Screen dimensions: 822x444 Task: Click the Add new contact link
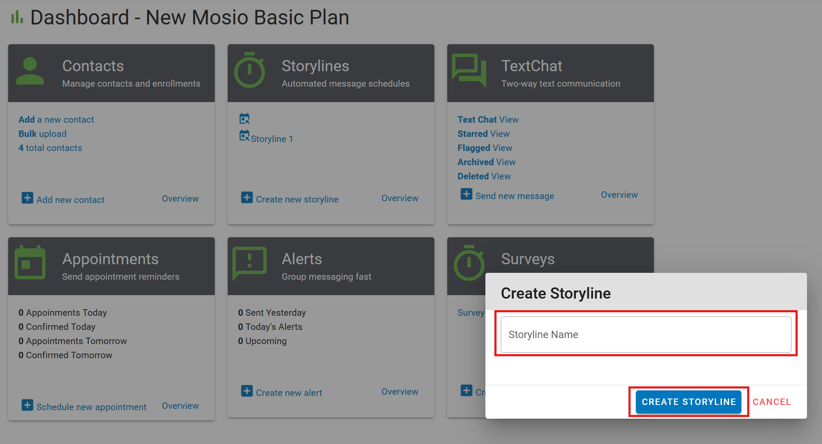pyautogui.click(x=70, y=200)
